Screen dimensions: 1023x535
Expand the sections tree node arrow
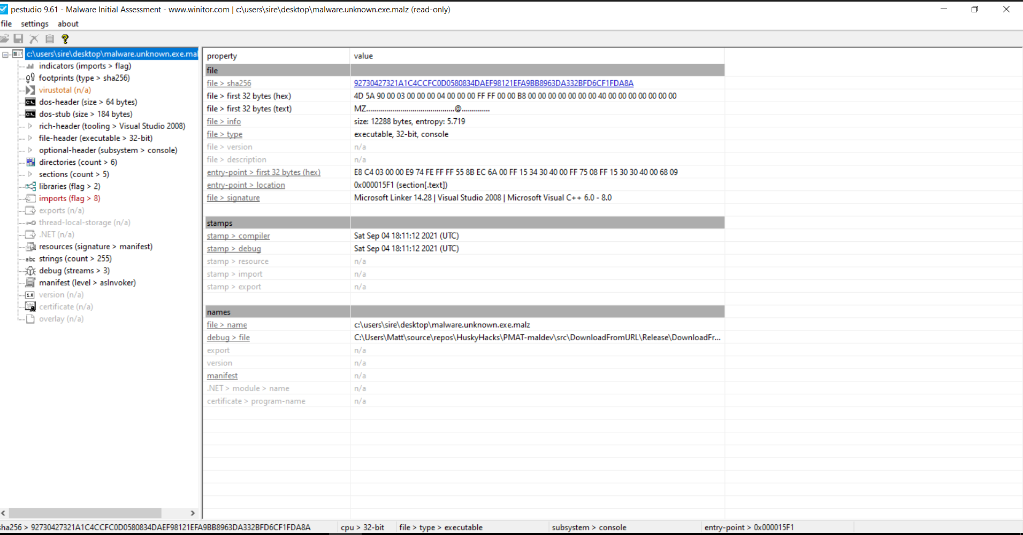pos(30,174)
